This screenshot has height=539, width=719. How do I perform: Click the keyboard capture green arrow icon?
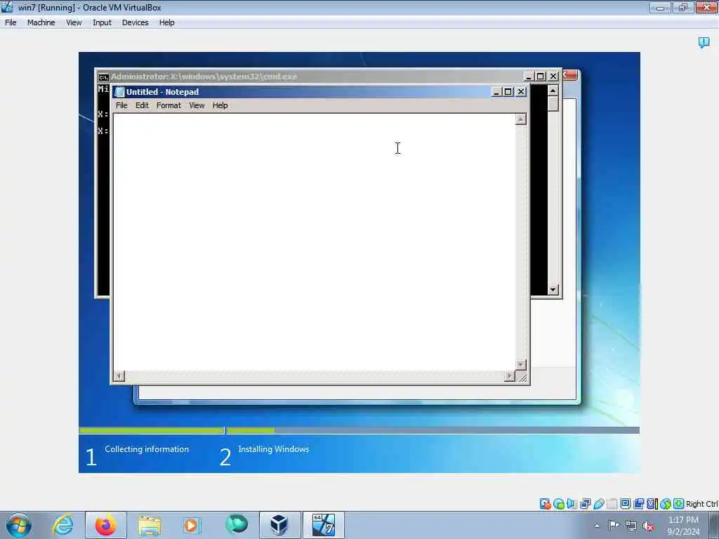(679, 504)
